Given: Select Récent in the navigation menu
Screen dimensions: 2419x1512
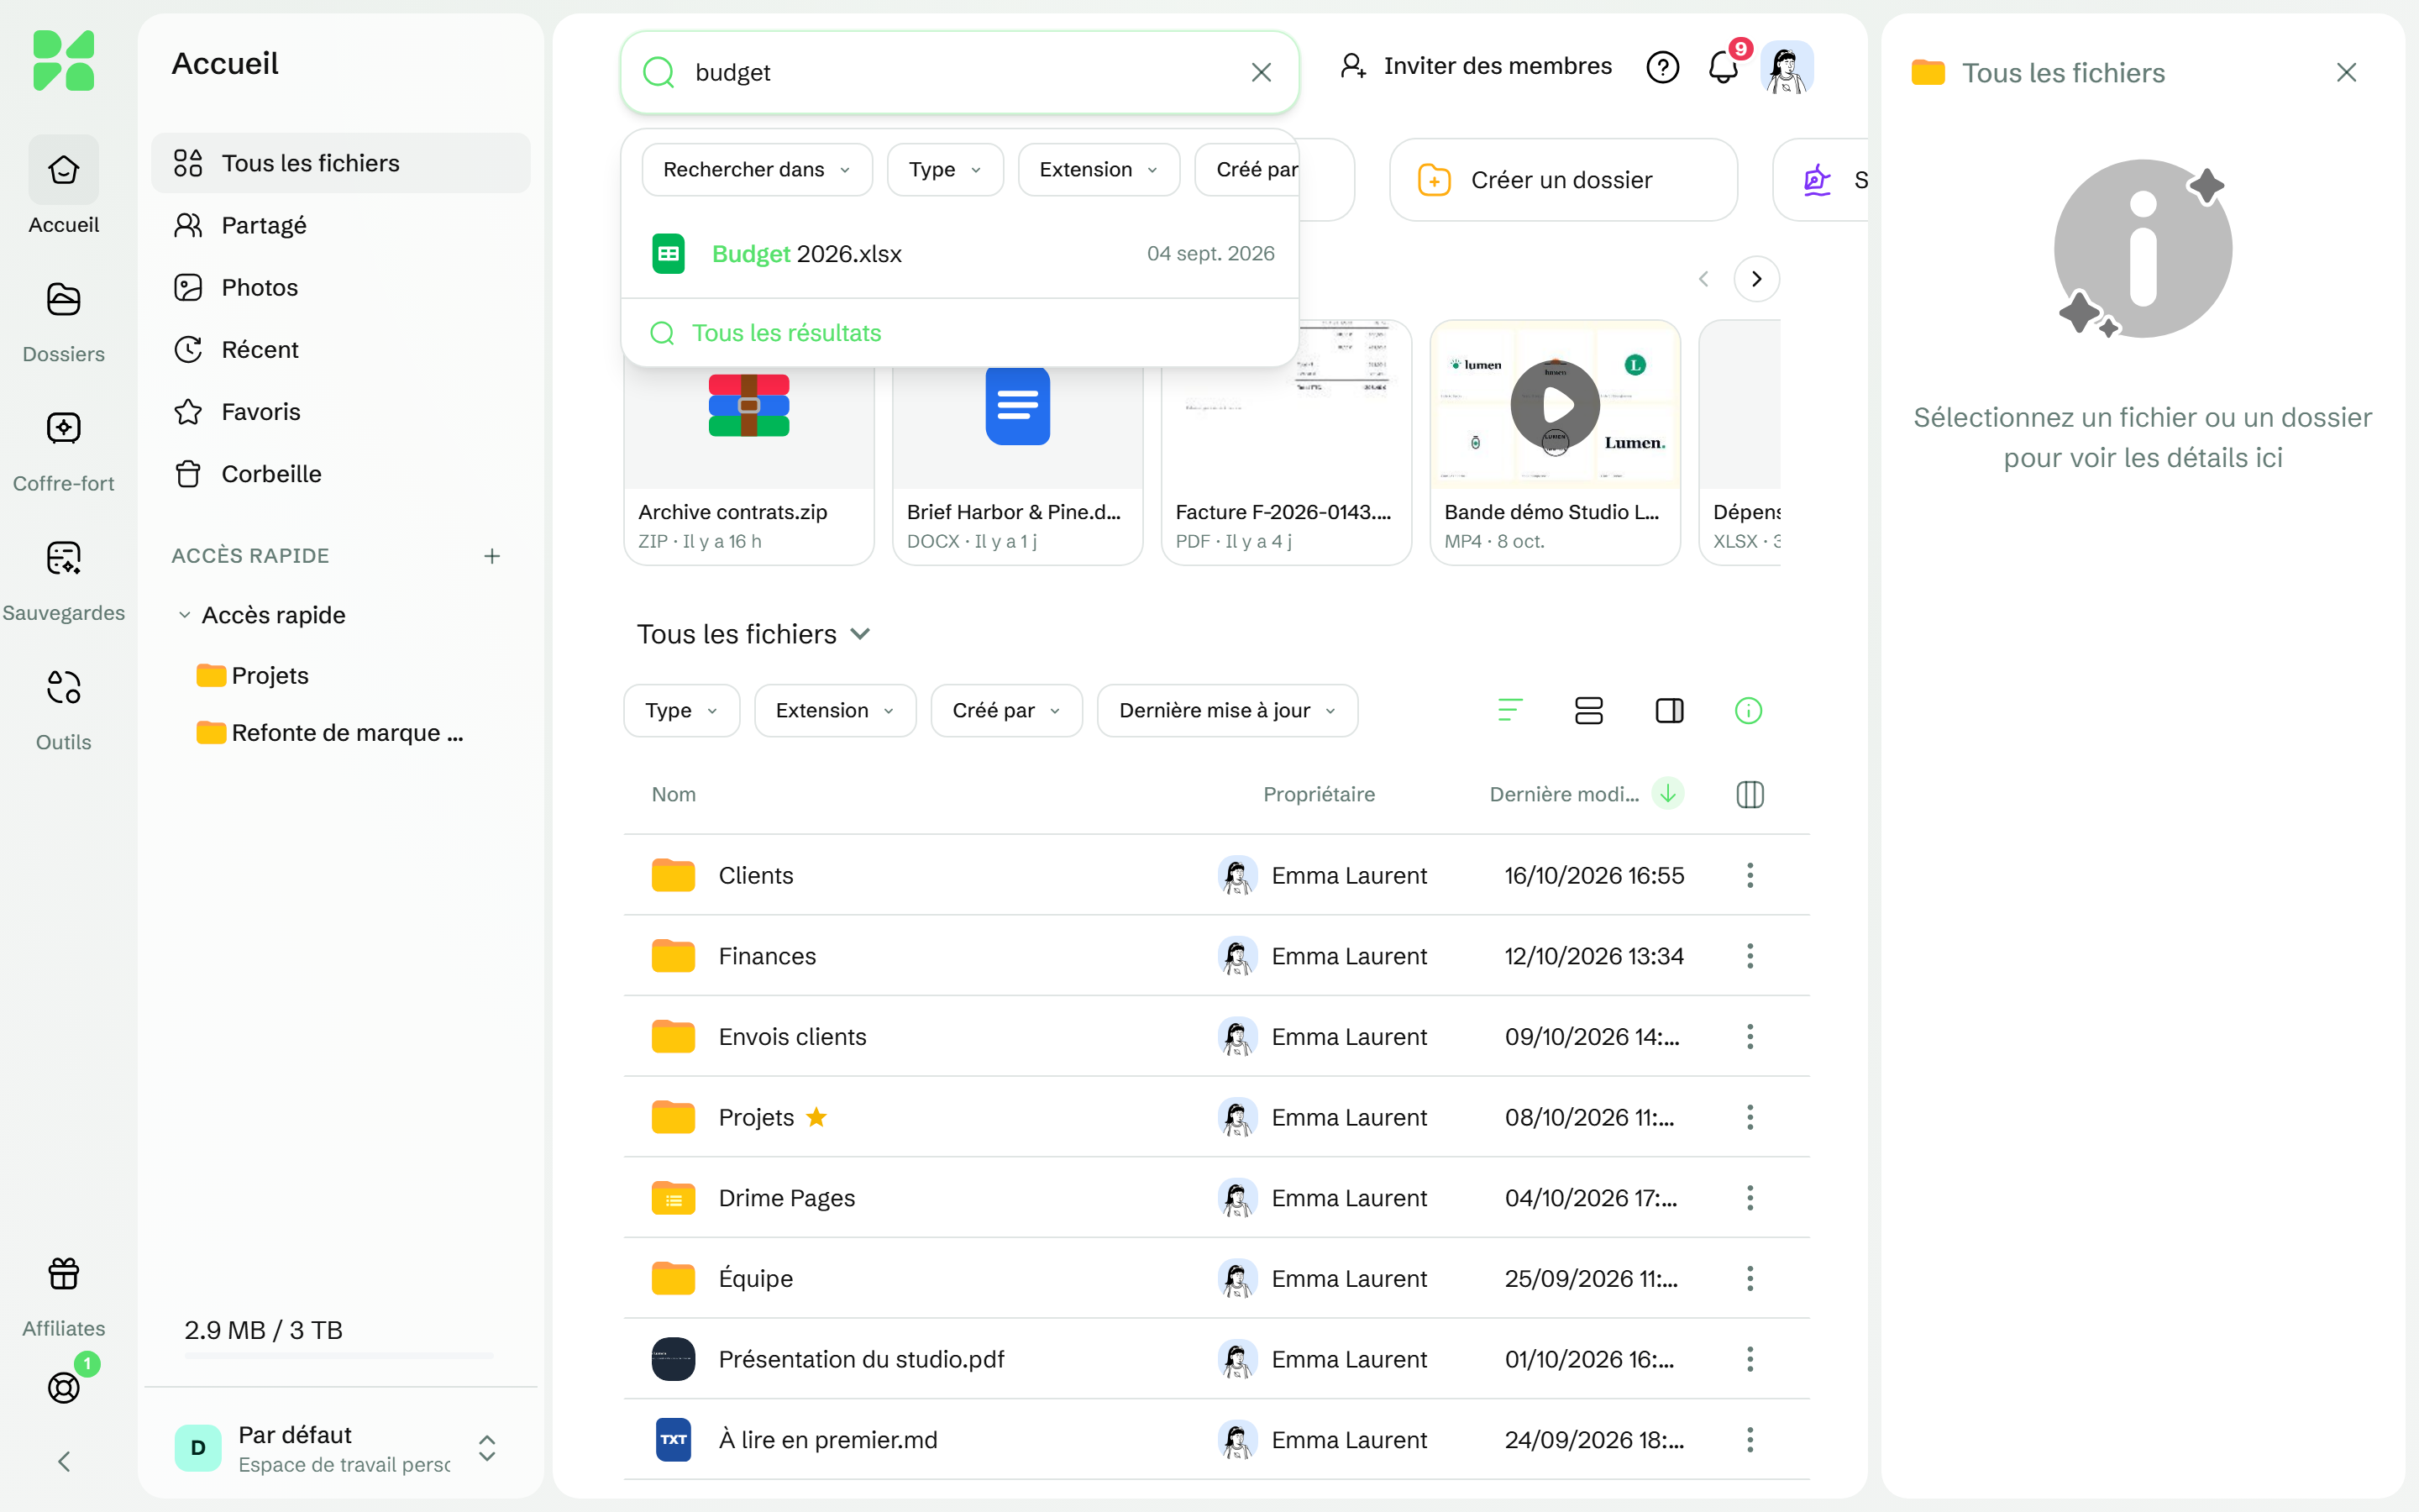Looking at the screenshot, I should [x=340, y=349].
